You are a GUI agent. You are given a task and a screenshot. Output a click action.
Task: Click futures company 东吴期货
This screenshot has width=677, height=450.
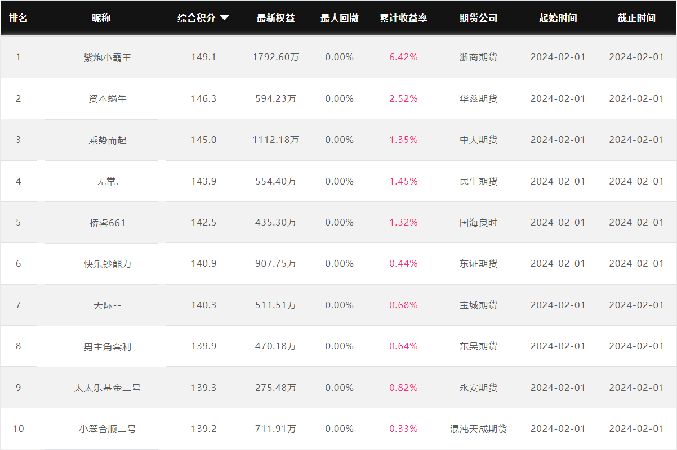[x=479, y=346]
